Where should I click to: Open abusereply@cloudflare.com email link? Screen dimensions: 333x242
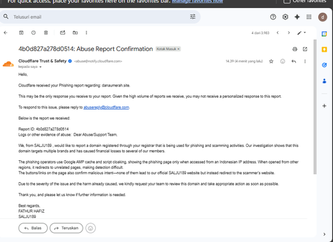pyautogui.click(x=107, y=108)
